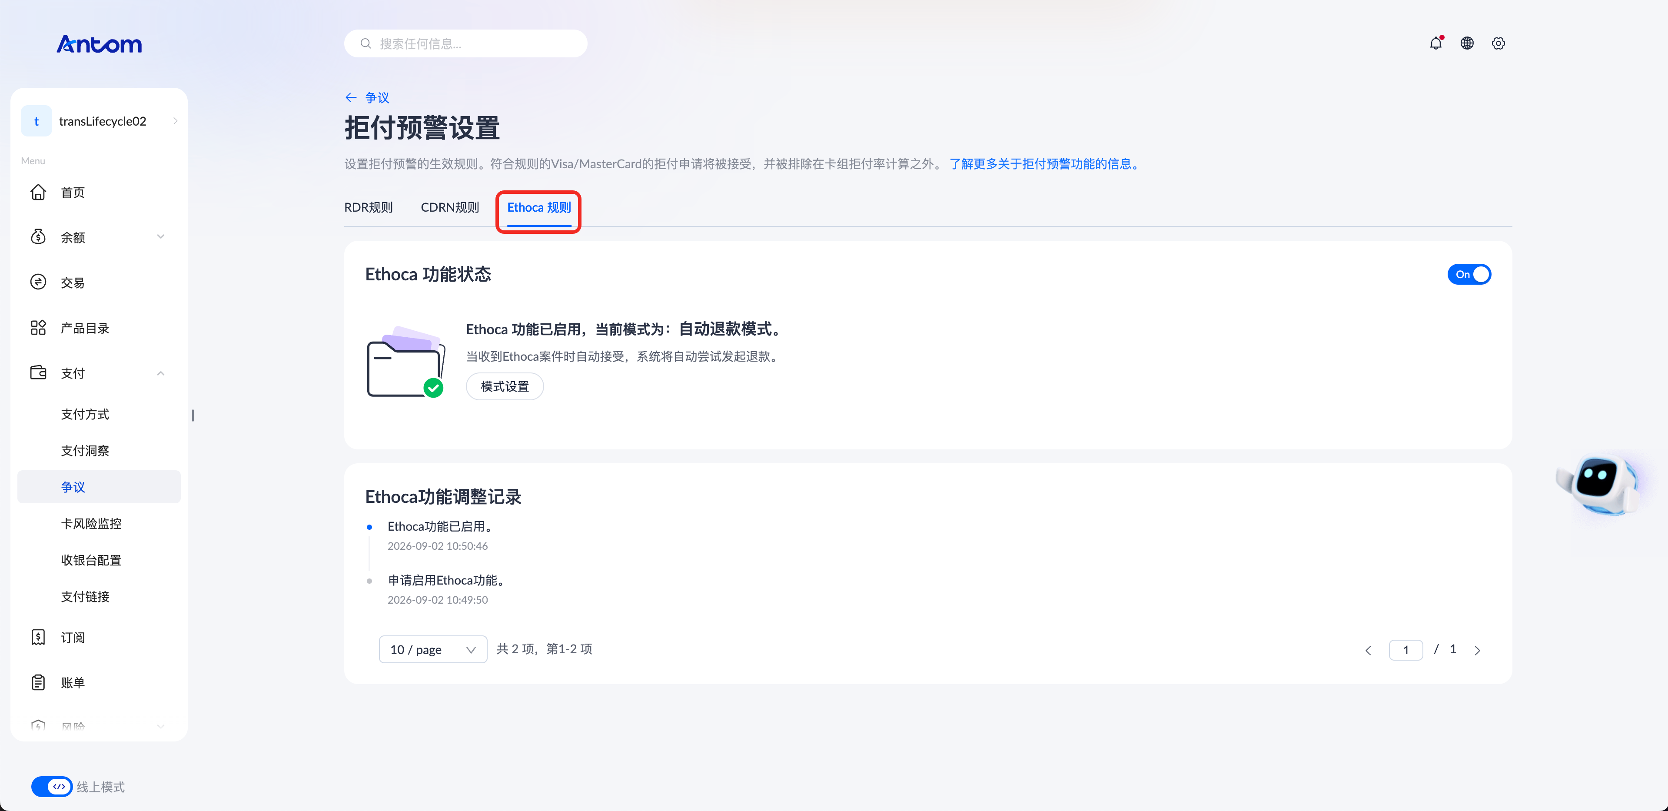This screenshot has width=1668, height=811.
Task: Open 卡风险监控 in the sidebar
Action: point(91,523)
